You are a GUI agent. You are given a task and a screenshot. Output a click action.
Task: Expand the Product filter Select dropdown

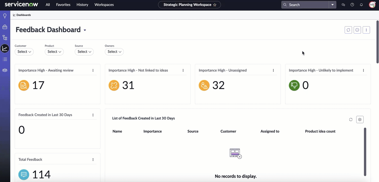pos(54,52)
